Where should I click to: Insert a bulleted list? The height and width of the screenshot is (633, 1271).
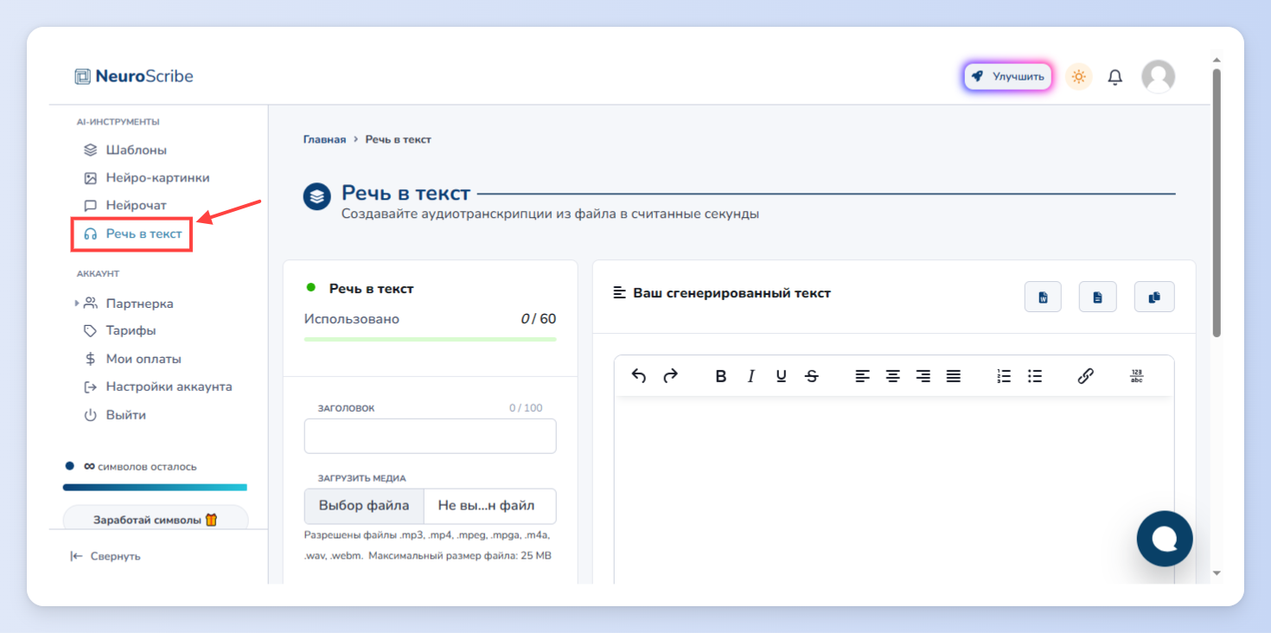pos(1035,376)
